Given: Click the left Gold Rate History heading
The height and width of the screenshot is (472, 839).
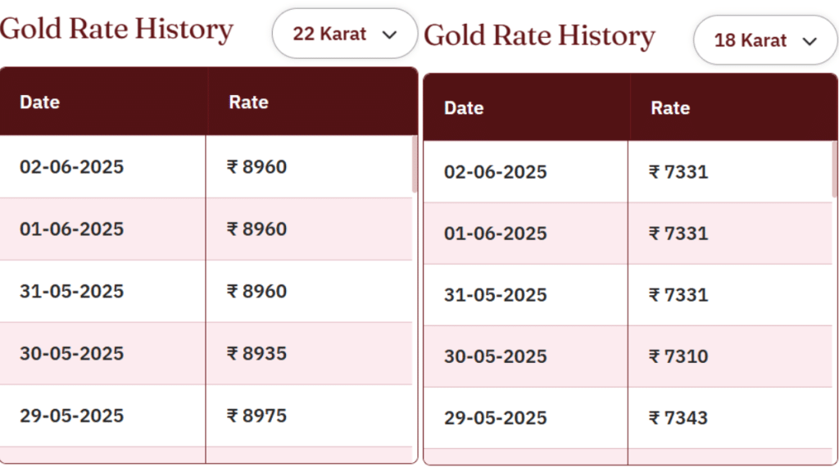Looking at the screenshot, I should pyautogui.click(x=116, y=29).
